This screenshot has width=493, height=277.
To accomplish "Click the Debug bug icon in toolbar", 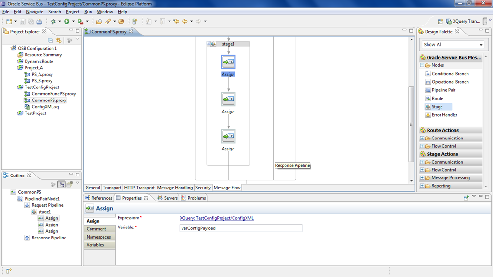I will coord(53,21).
